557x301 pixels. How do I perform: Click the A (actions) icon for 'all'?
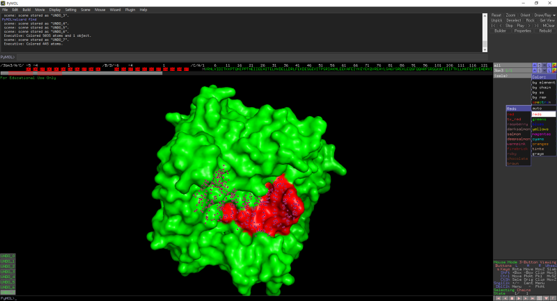tap(535, 65)
